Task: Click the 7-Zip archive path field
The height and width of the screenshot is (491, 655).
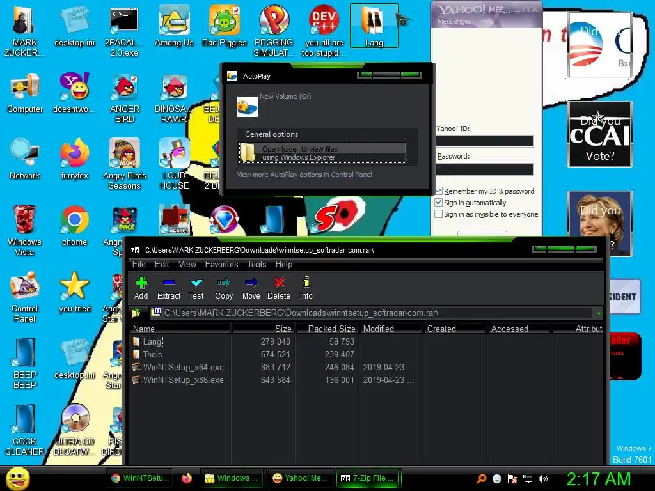Action: click(x=372, y=313)
